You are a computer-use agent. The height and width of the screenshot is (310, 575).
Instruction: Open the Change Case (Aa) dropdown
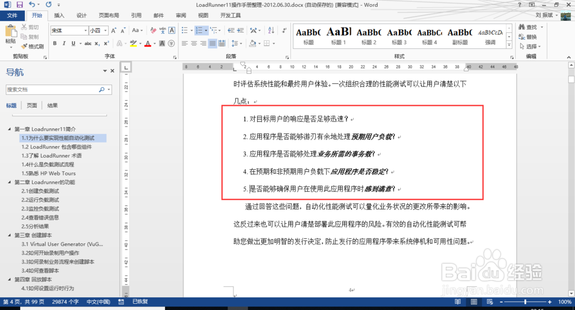tap(137, 30)
